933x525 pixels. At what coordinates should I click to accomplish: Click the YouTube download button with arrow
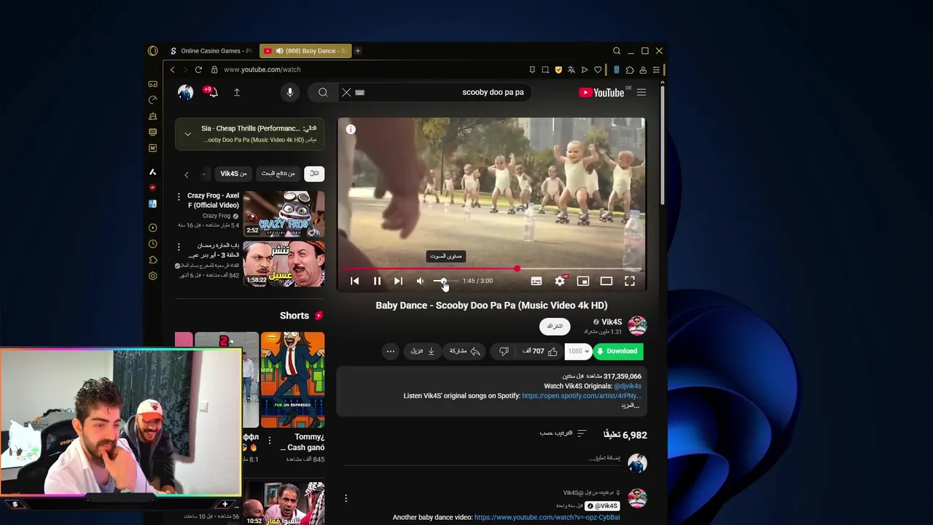point(423,351)
